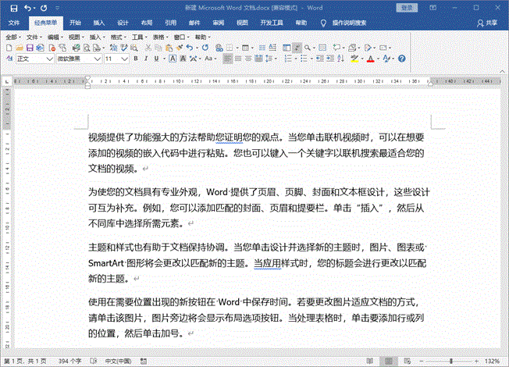Toggle Italic formatting
Image resolution: width=509 pixels, height=367 pixels.
point(146,59)
